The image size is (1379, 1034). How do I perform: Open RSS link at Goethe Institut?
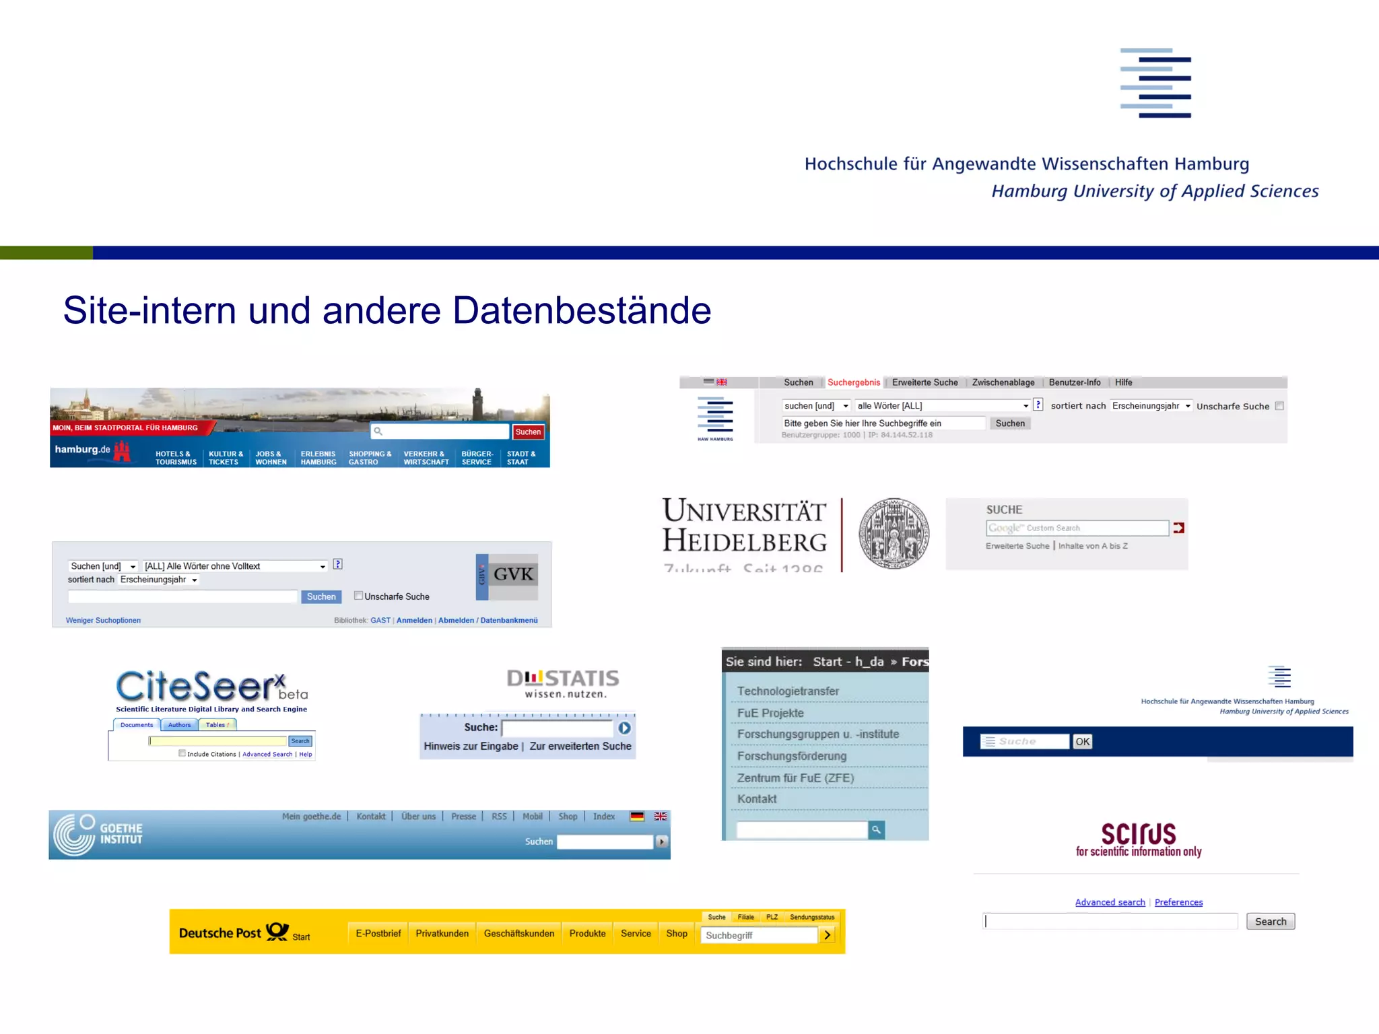[x=499, y=816]
